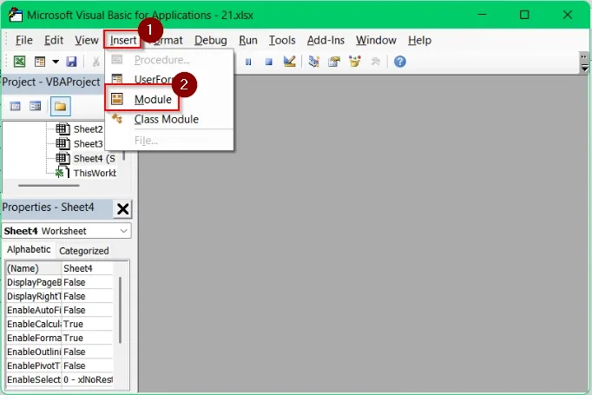
Task: Open the Edit menu
Action: pyautogui.click(x=54, y=40)
